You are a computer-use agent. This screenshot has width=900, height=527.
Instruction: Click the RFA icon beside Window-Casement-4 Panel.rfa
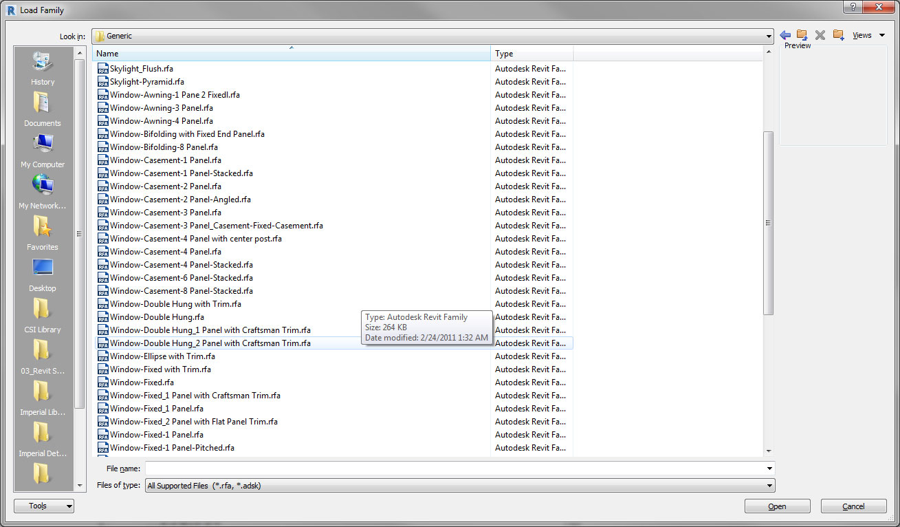102,252
